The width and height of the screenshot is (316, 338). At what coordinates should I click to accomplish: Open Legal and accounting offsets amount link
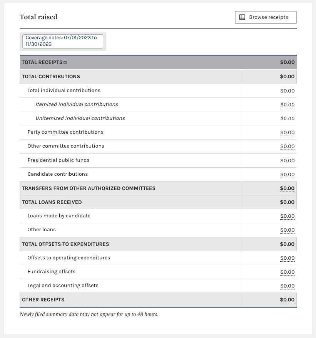[x=288, y=286]
